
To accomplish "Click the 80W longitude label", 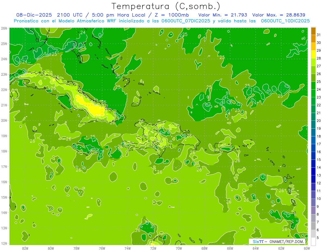I will (x=51, y=248).
